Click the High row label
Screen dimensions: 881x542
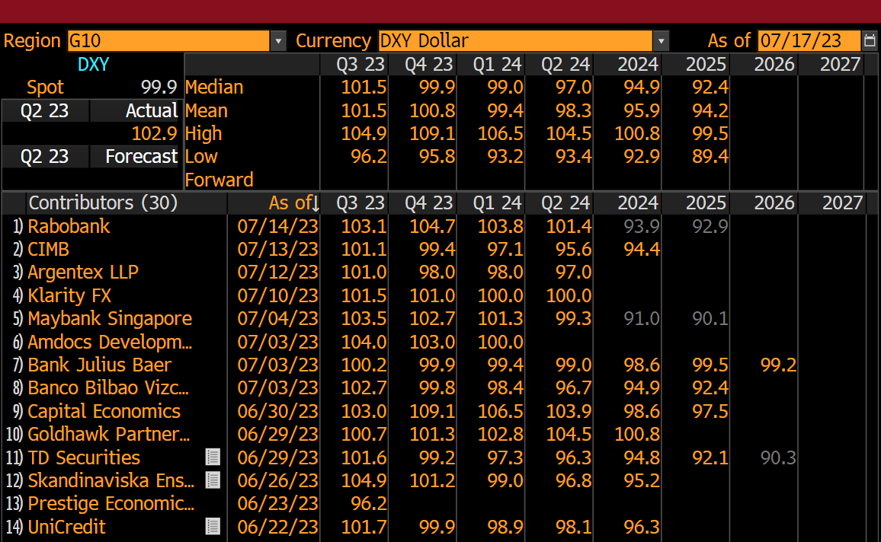203,133
